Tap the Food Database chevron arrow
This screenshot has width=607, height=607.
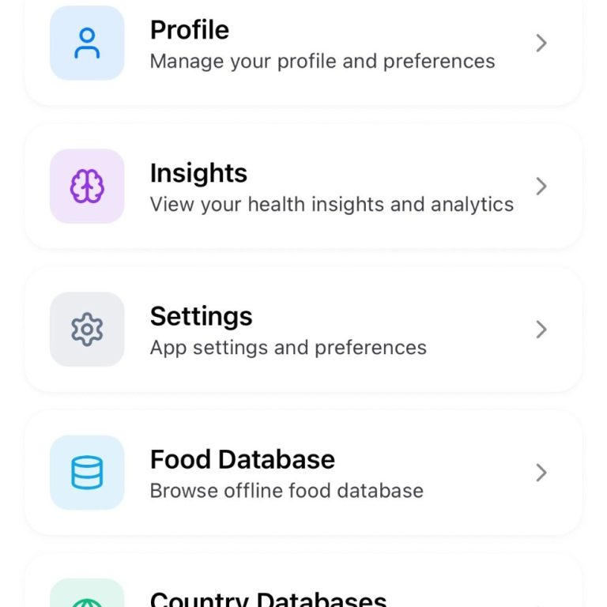541,473
